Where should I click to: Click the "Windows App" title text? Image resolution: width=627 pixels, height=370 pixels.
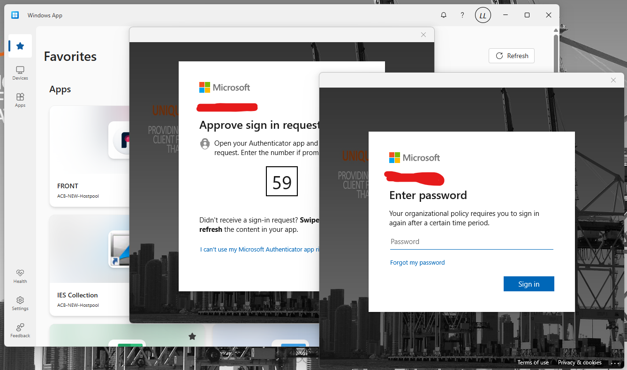(x=45, y=15)
